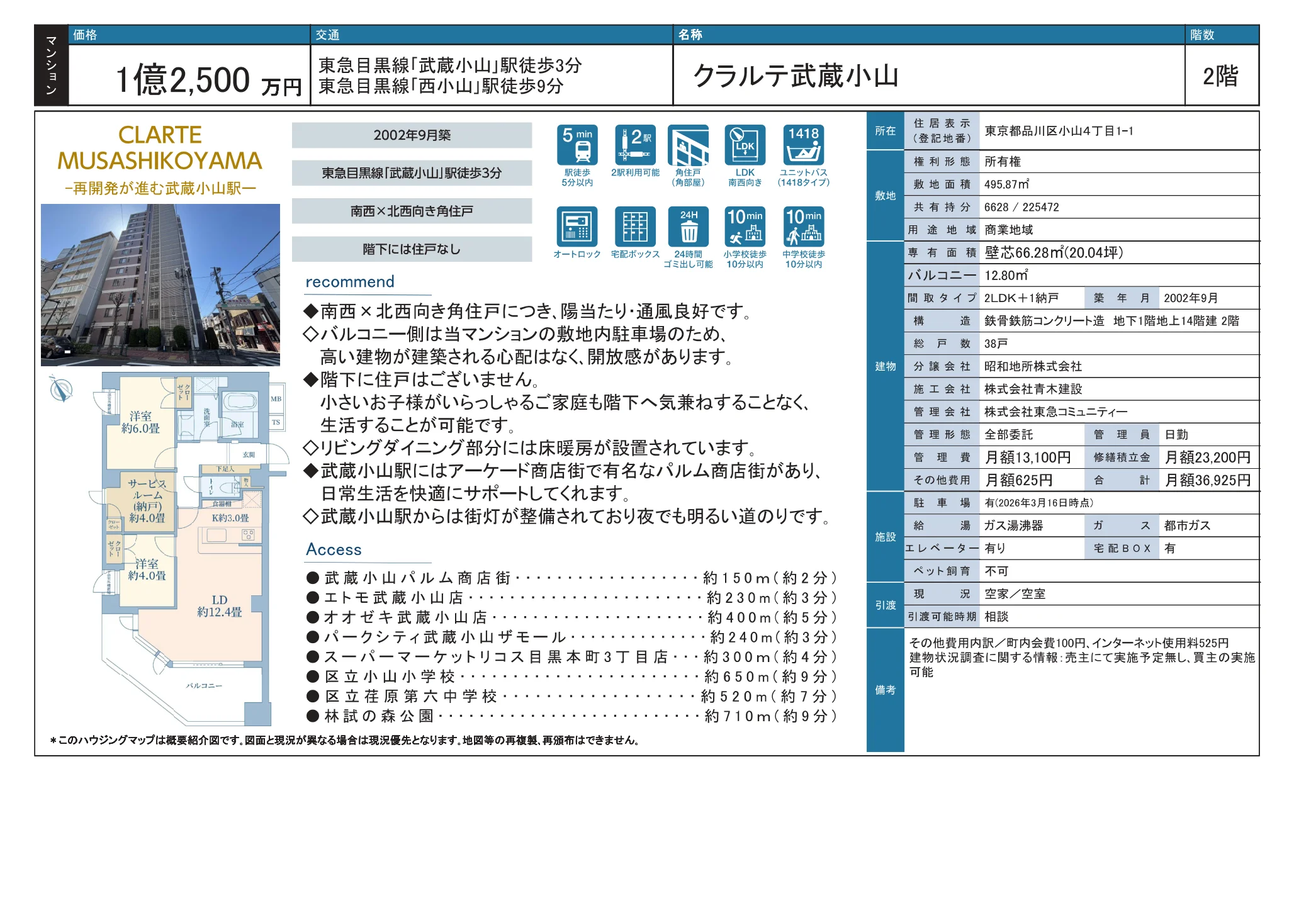Click the repair reserve 月額23,200円
The height and width of the screenshot is (915, 1294).
(1208, 457)
